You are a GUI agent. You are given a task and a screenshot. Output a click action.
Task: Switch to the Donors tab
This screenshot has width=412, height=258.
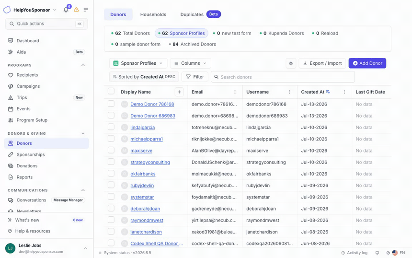tap(118, 14)
